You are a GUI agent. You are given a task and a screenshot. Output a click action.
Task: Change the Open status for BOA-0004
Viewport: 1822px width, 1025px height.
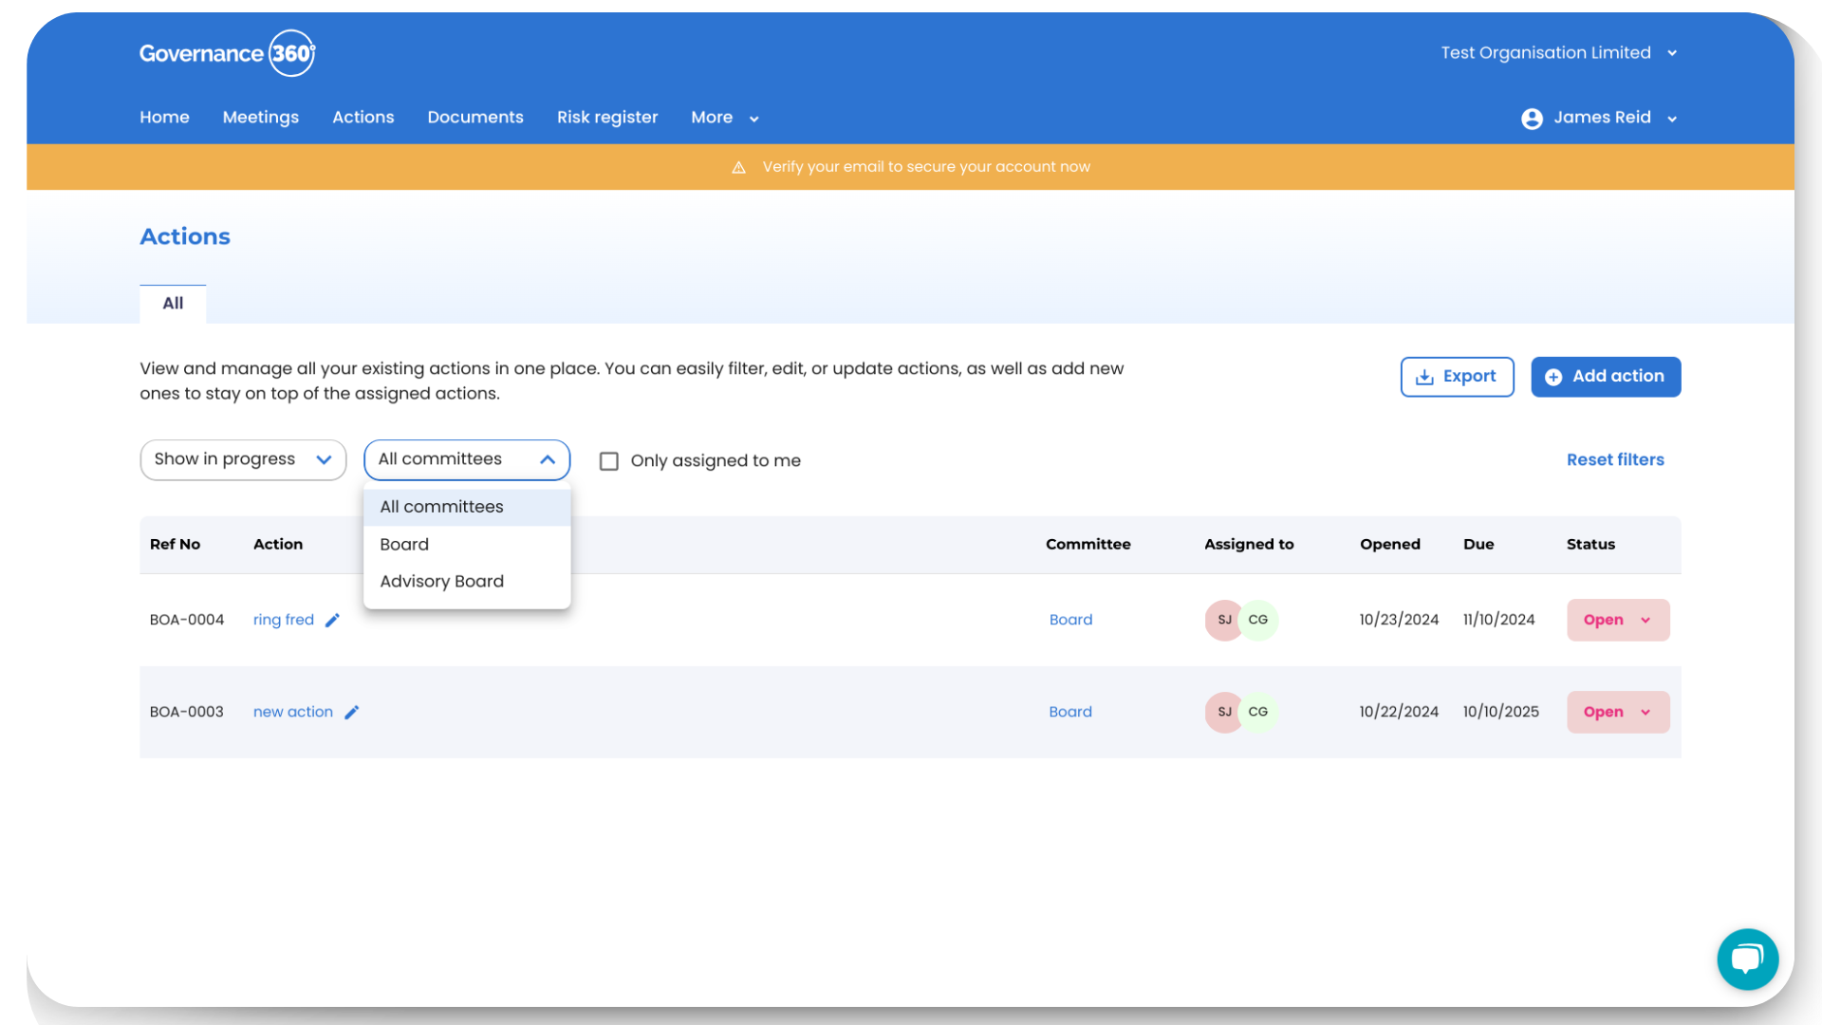tap(1618, 620)
